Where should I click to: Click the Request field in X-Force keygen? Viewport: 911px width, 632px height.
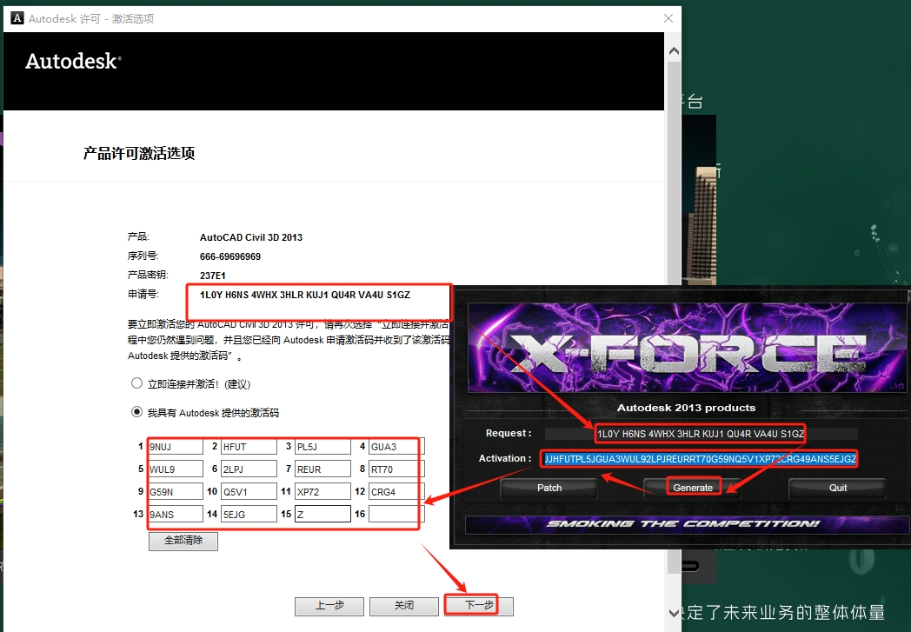click(x=701, y=433)
